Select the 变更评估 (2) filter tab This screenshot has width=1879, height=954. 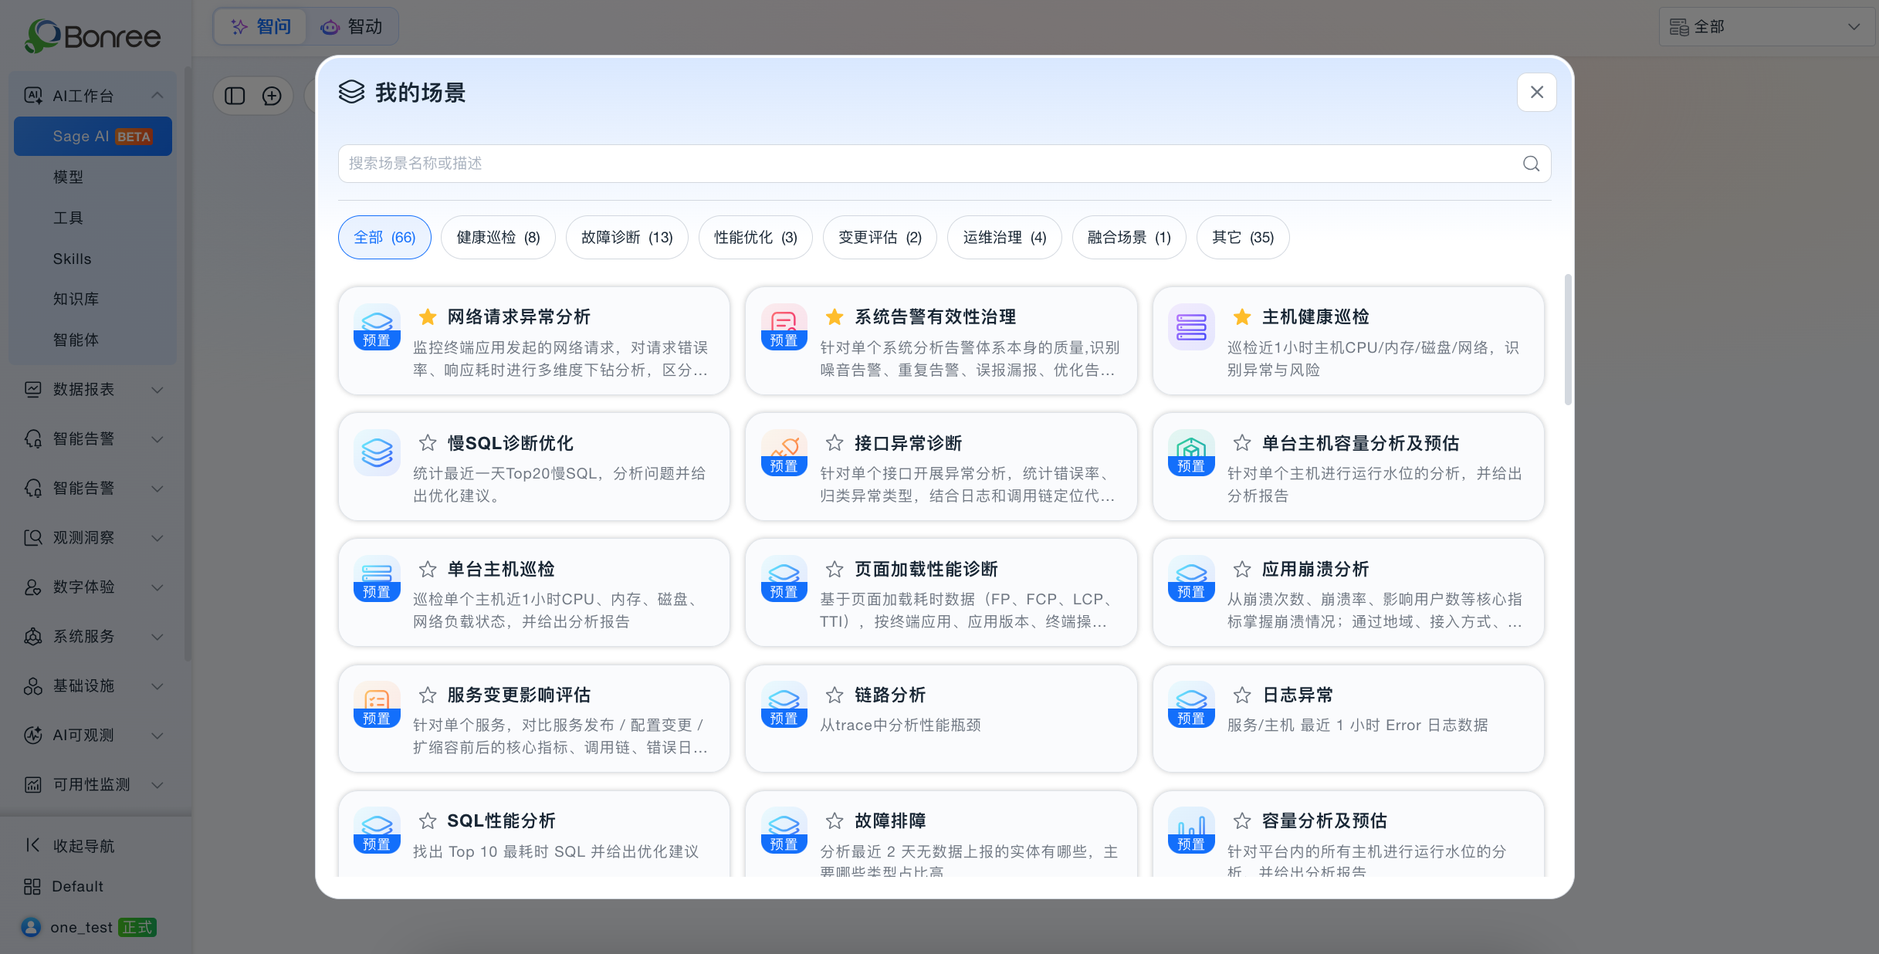click(x=880, y=237)
